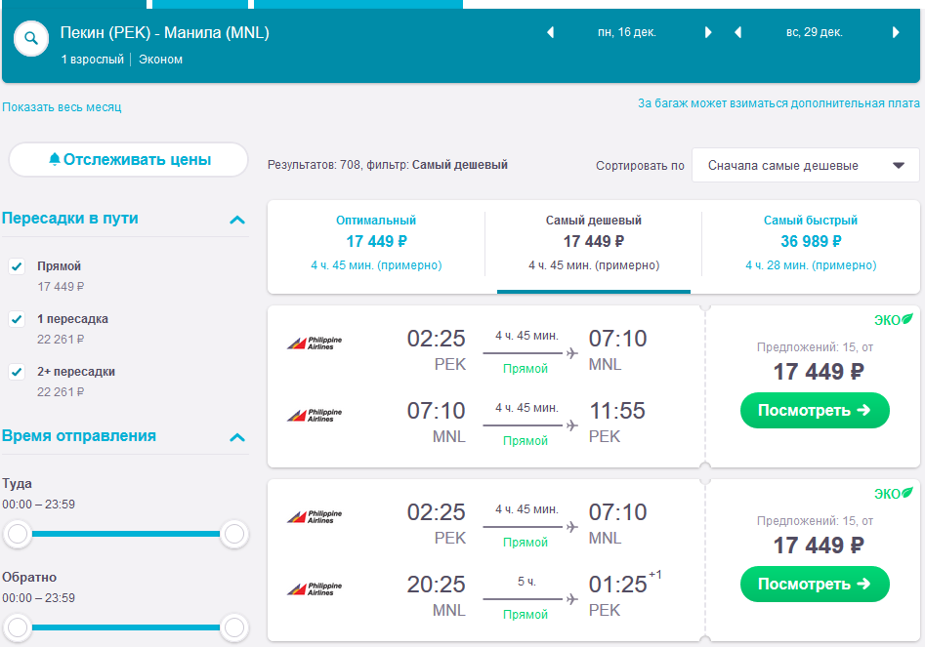Screen dimensions: 925x647
Task: Collapse the Время отправления section
Action: coord(236,437)
